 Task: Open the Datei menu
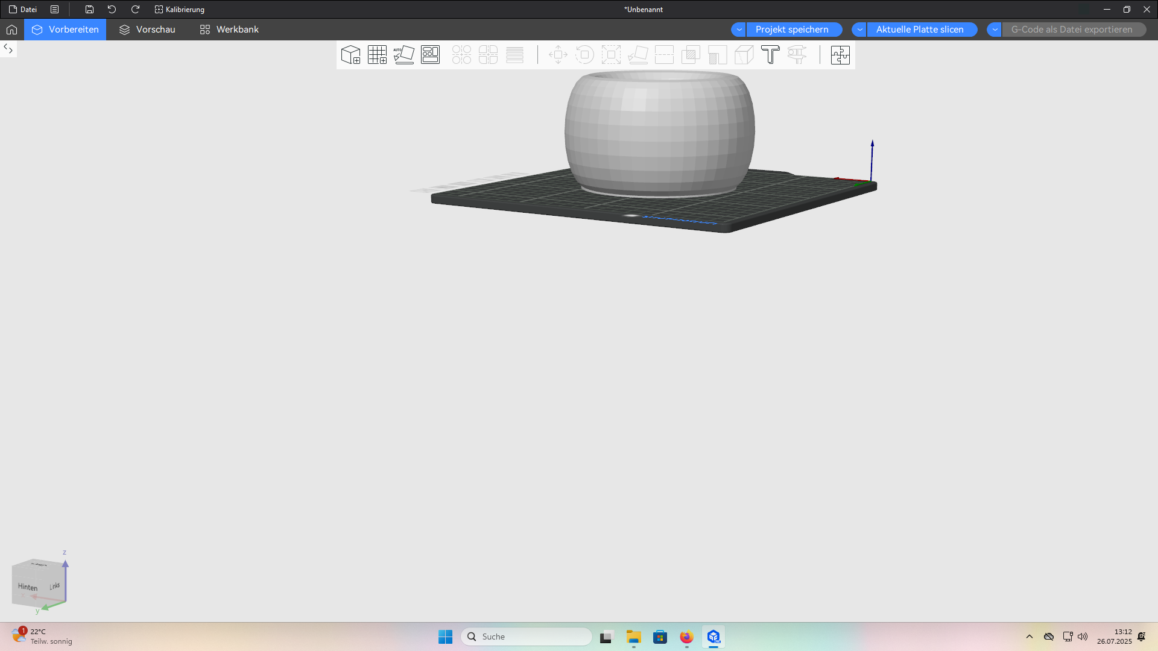pyautogui.click(x=23, y=10)
